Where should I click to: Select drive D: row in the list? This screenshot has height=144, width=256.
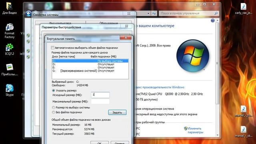[90, 64]
